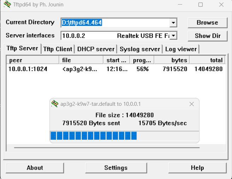Click the Show Dir button
This screenshot has width=232, height=179.
point(208,36)
